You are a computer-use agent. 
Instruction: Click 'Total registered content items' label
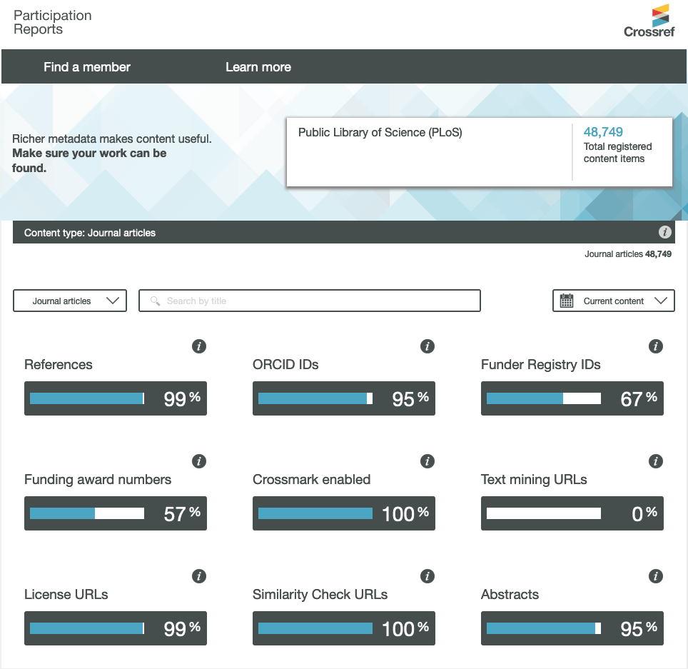617,152
